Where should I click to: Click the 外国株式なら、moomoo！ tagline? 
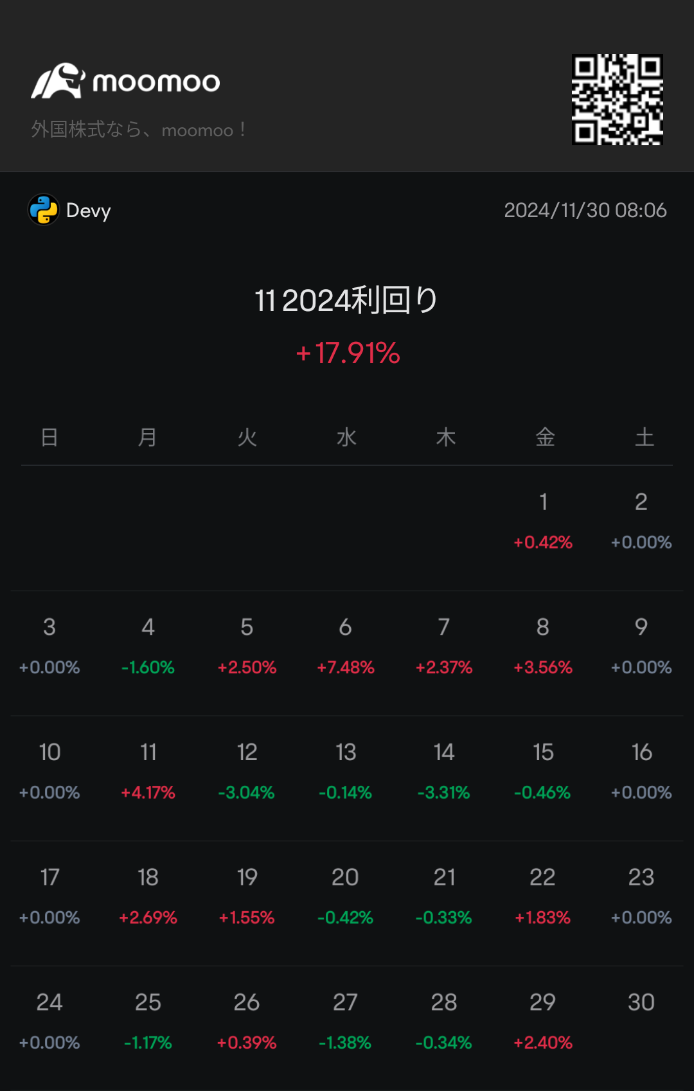pos(139,130)
